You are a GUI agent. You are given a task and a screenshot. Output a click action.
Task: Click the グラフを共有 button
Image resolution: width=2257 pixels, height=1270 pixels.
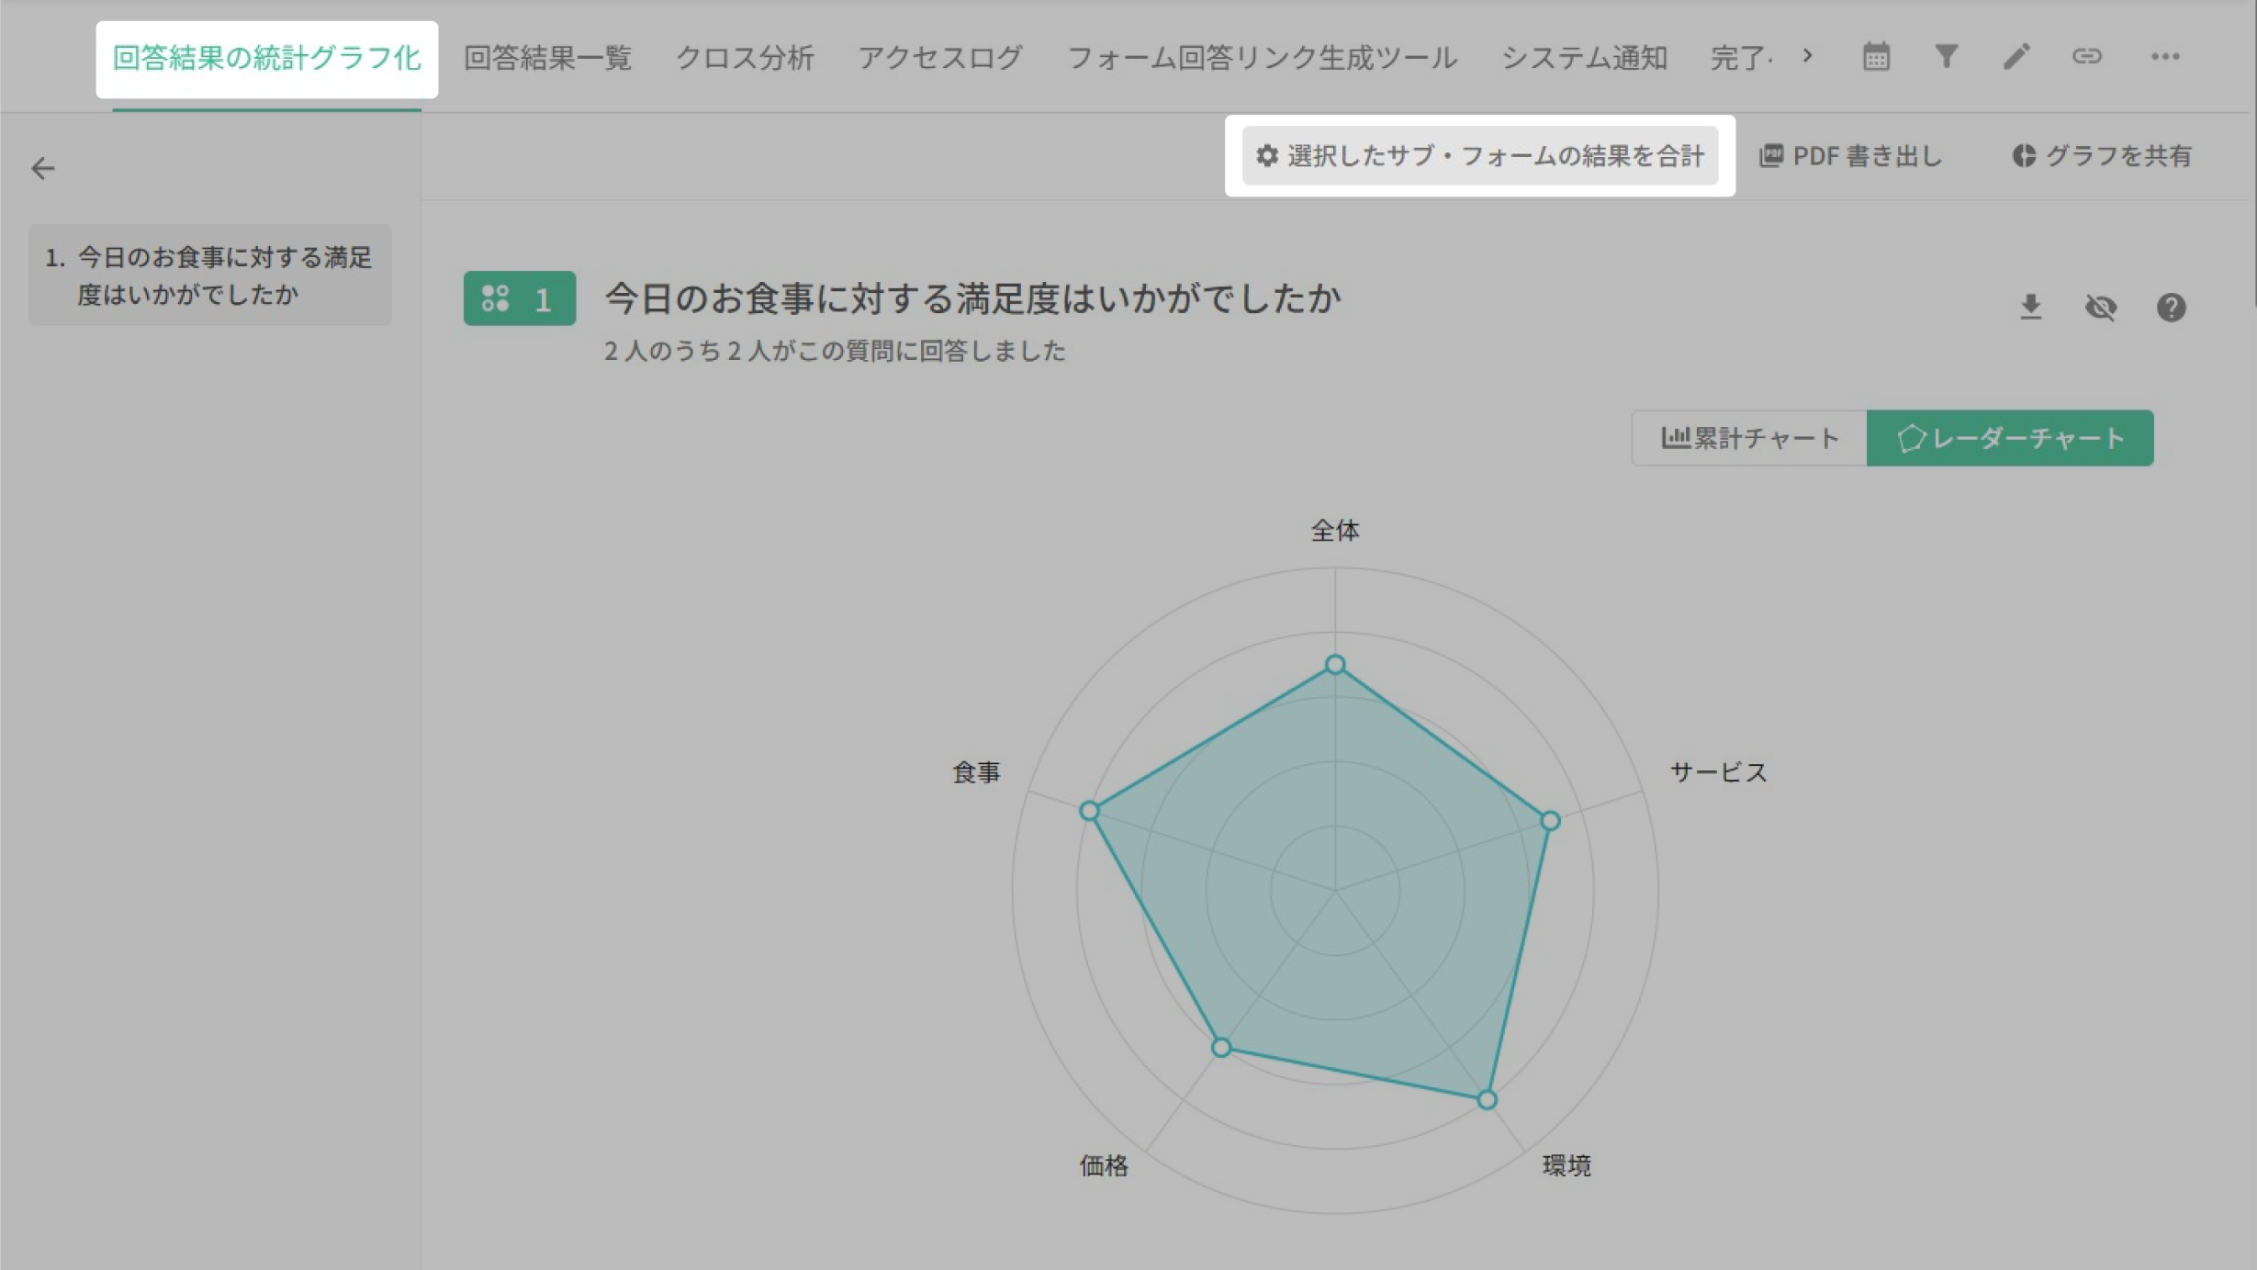pos(2102,156)
